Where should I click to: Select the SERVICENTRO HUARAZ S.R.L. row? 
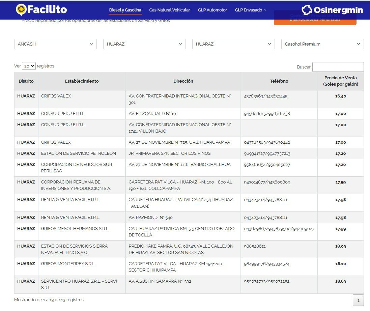click(x=79, y=284)
